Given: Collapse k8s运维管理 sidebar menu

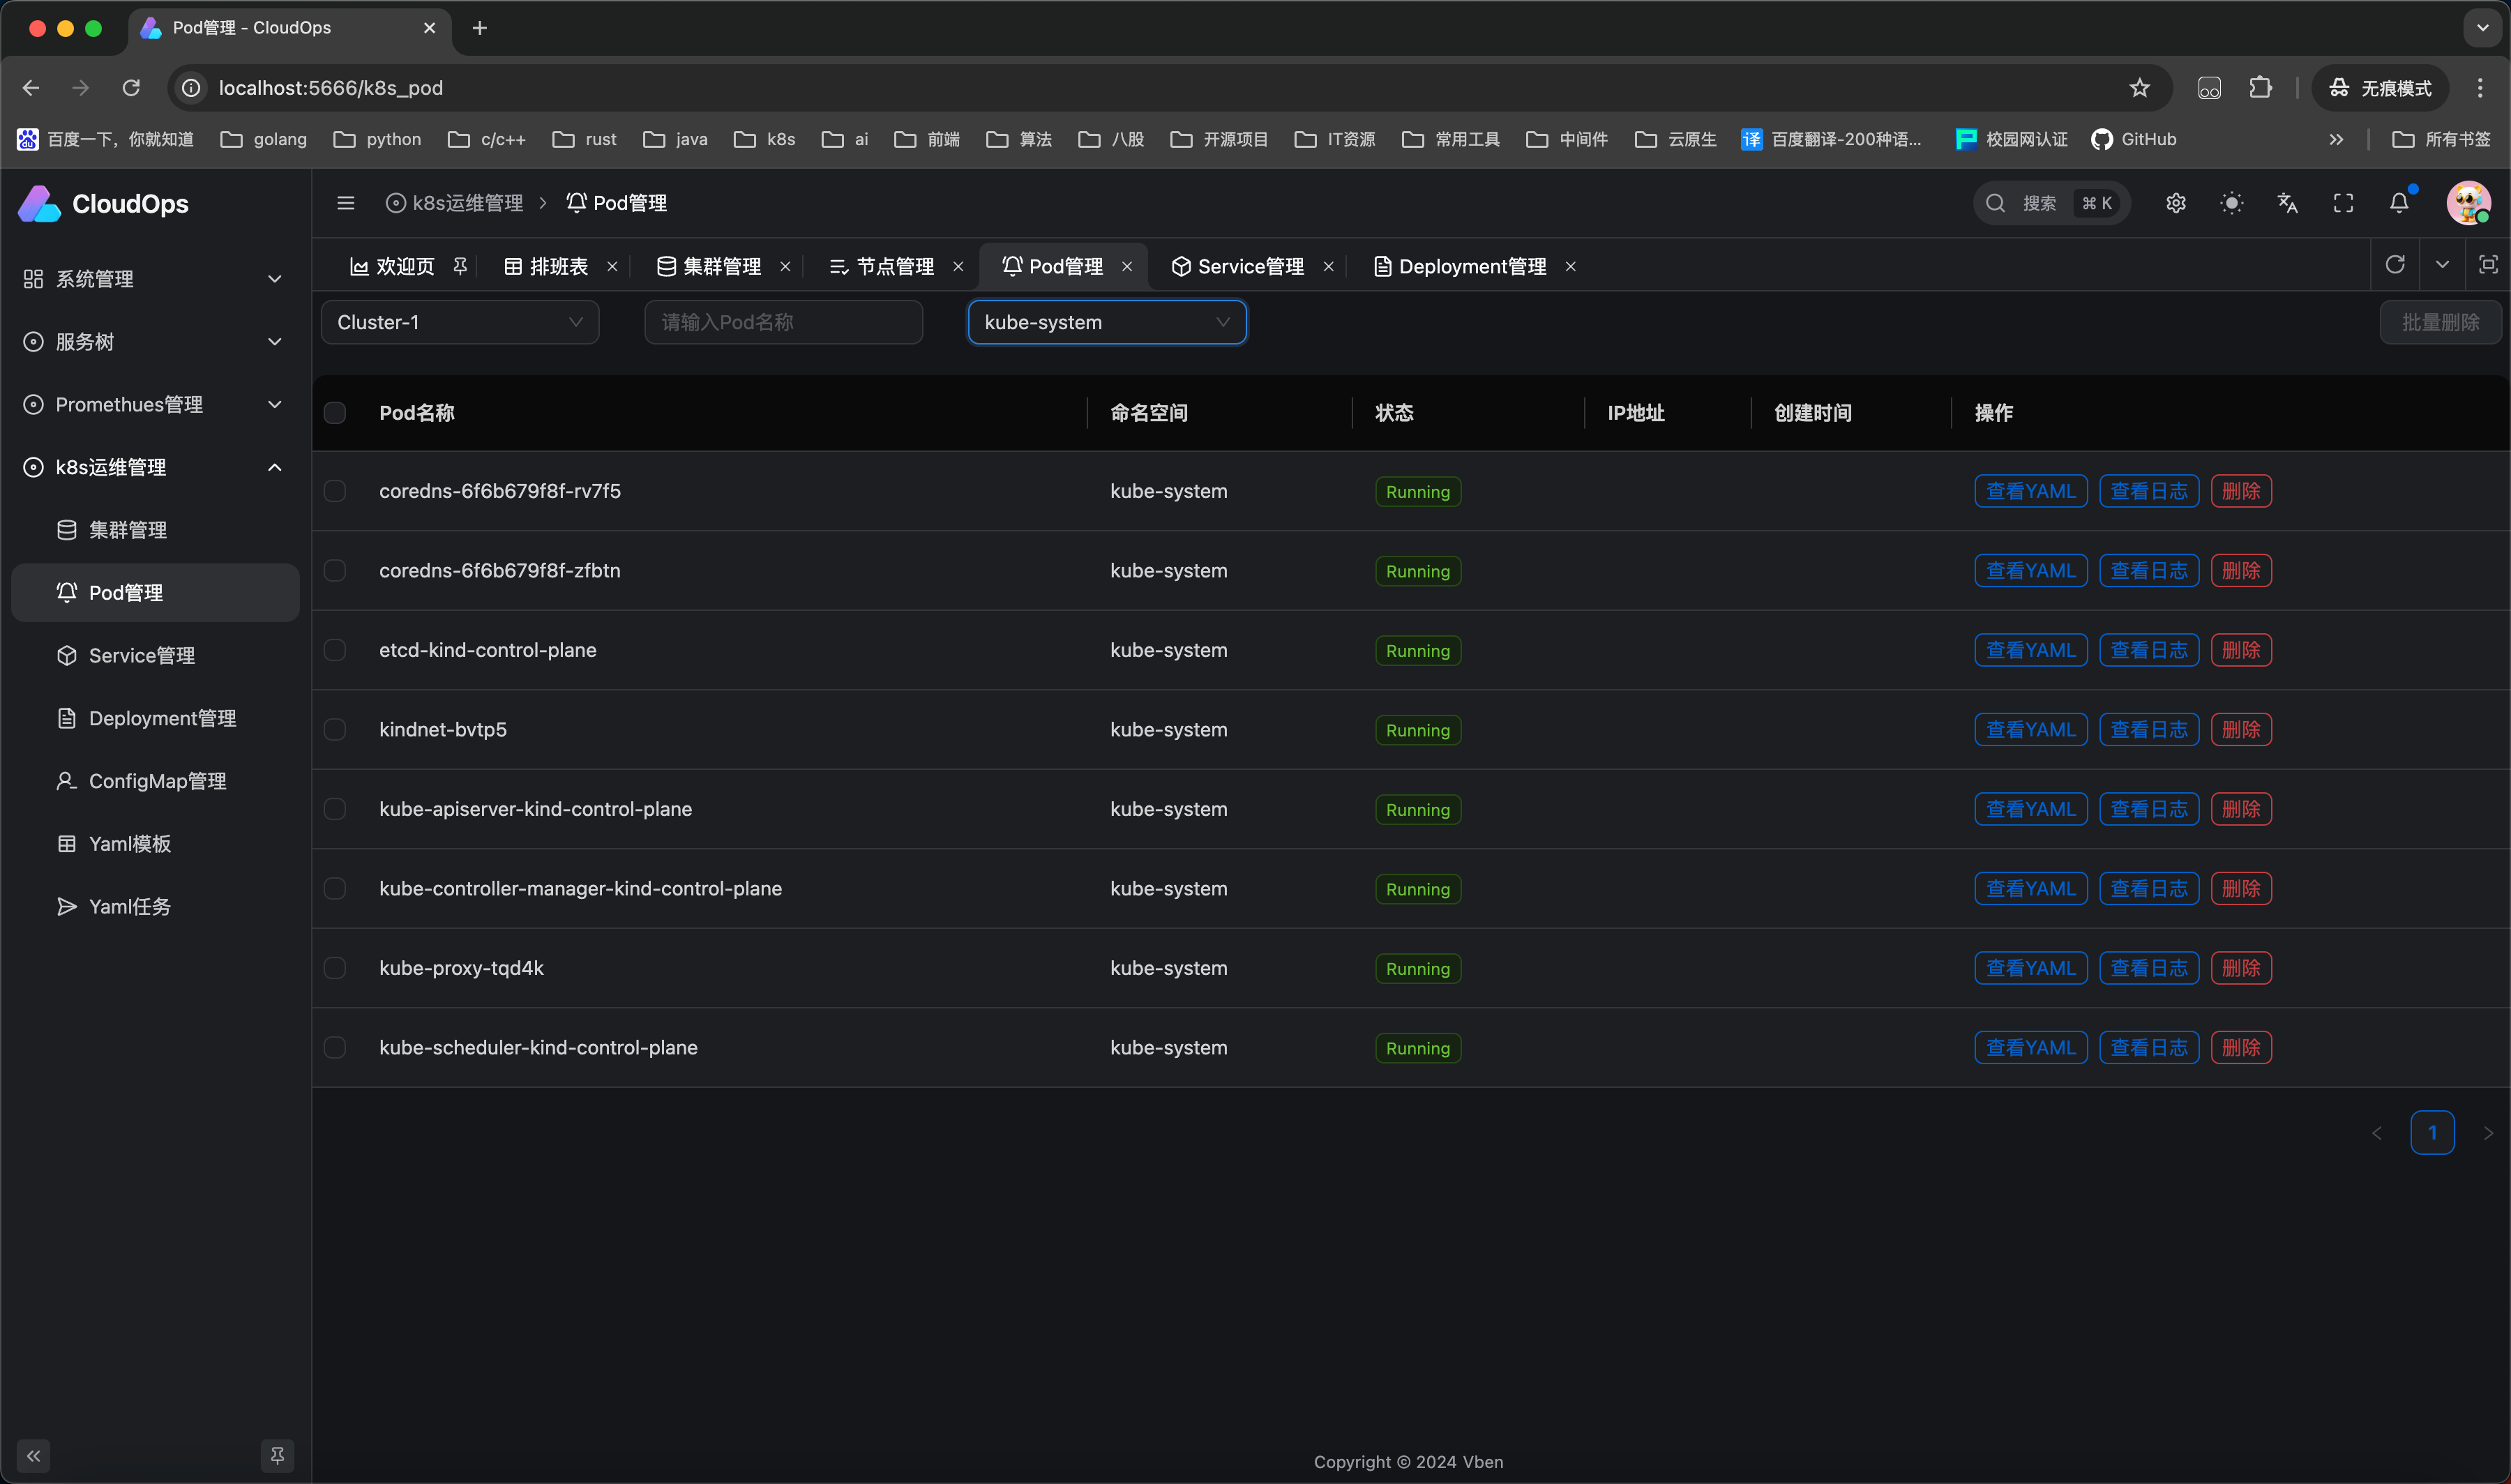Looking at the screenshot, I should (155, 467).
